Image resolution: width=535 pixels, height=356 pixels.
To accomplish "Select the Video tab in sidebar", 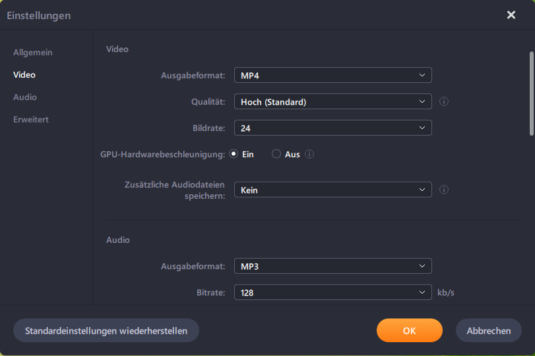I will (24, 75).
